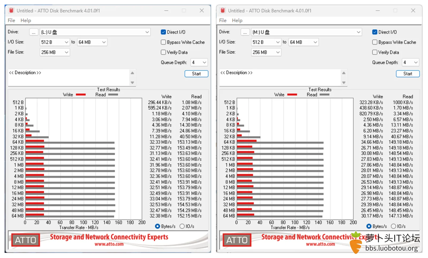
Task: Click description scroll up arrow in left window
Action: pos(132,73)
